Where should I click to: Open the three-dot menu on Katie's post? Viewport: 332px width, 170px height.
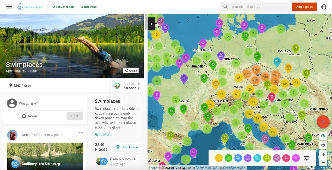tap(81, 133)
